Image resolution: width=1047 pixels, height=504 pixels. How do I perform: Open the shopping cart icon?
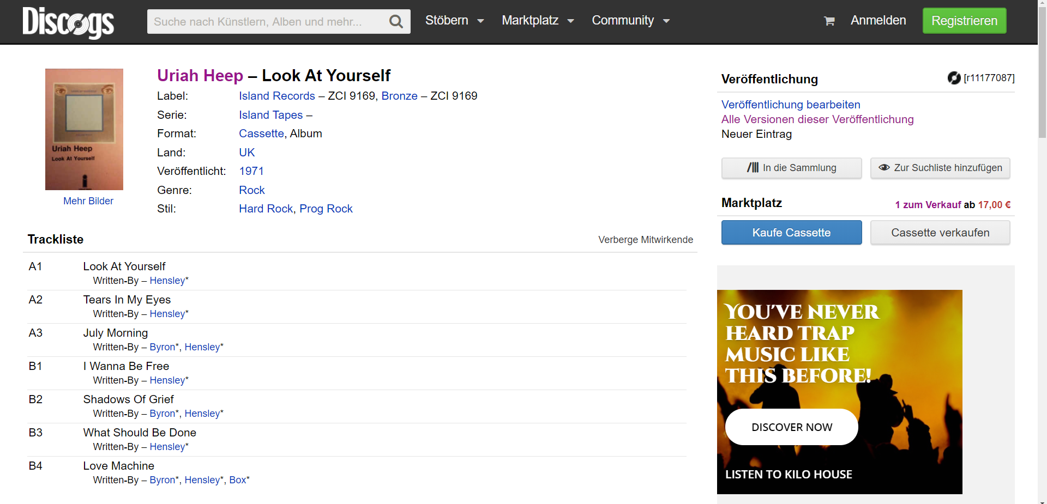coord(829,21)
